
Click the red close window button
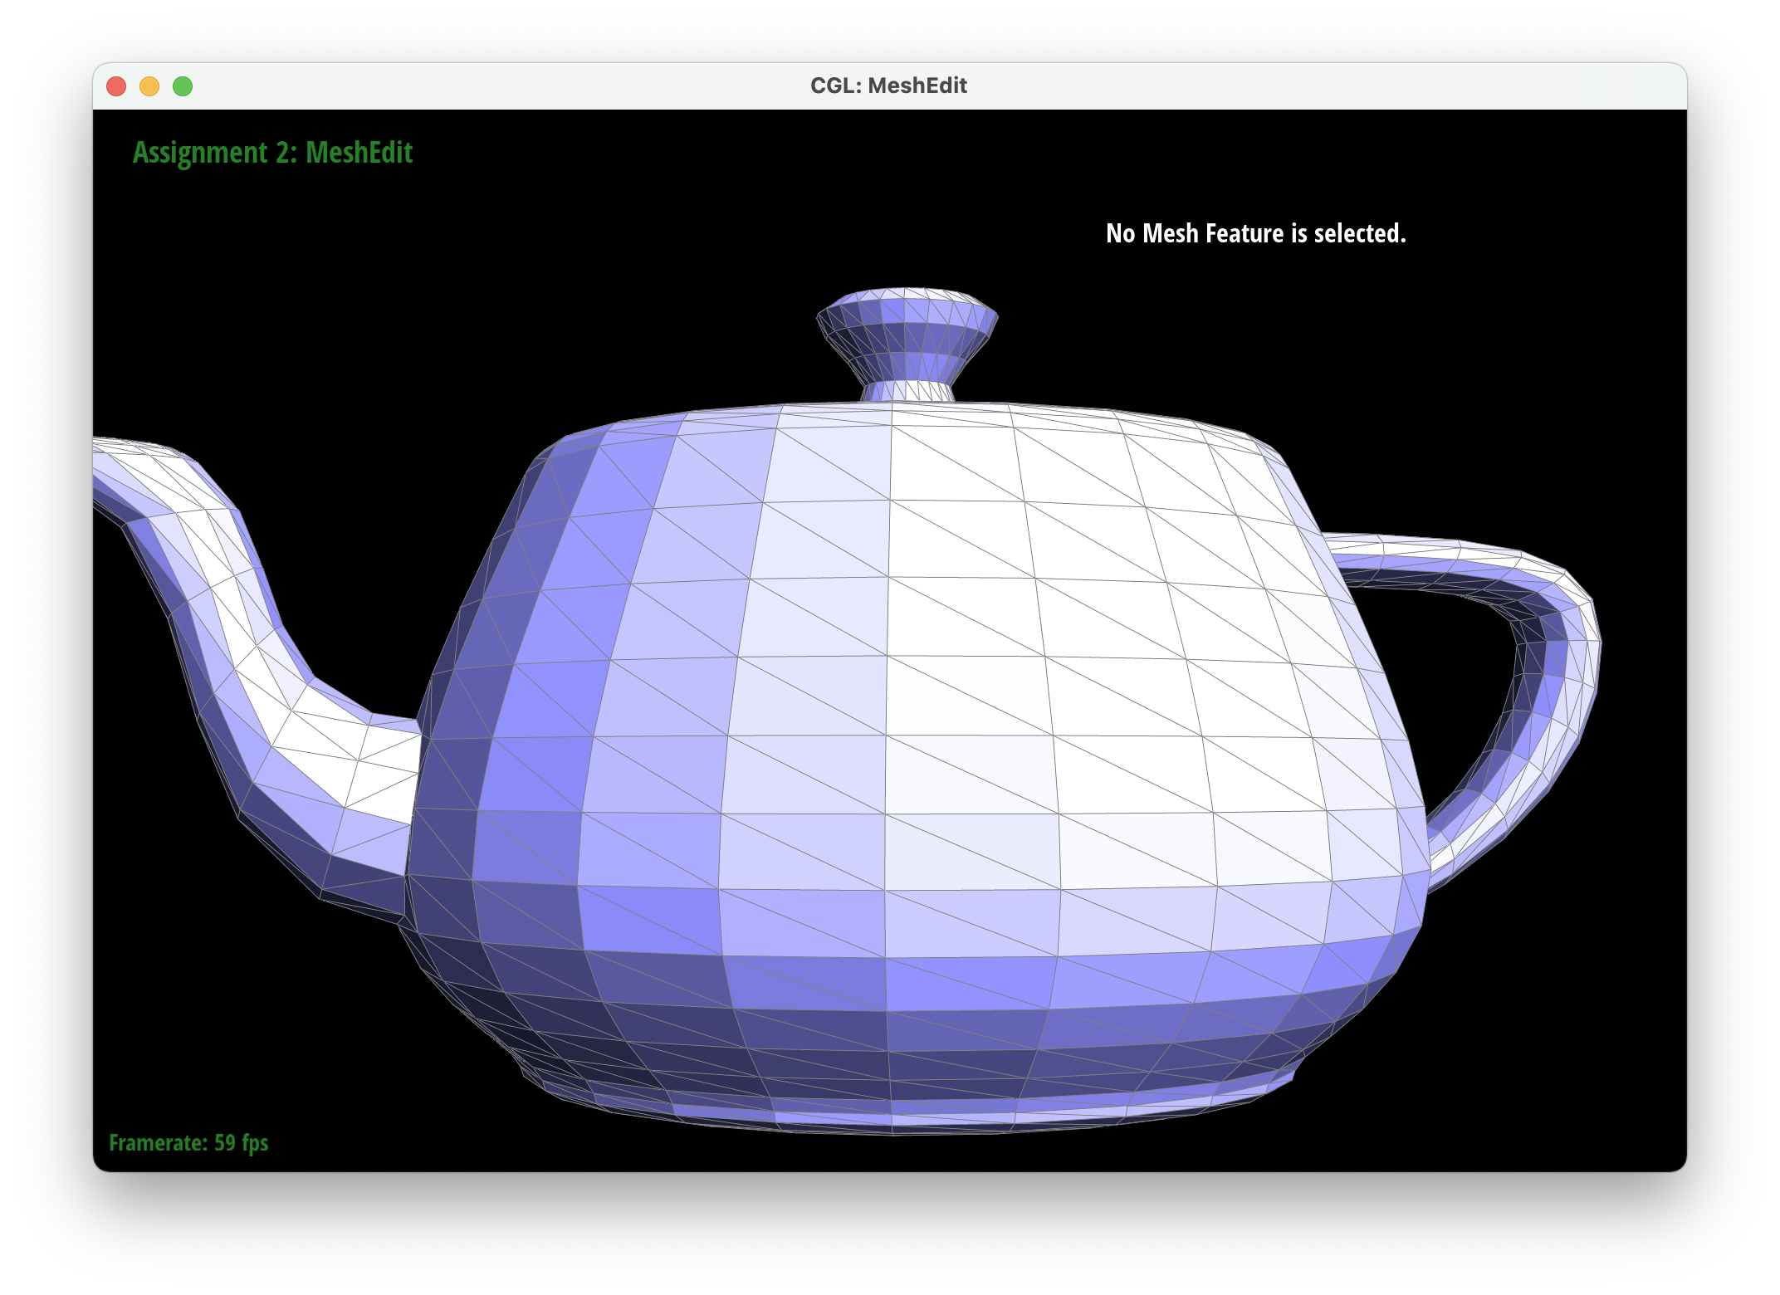tap(116, 86)
